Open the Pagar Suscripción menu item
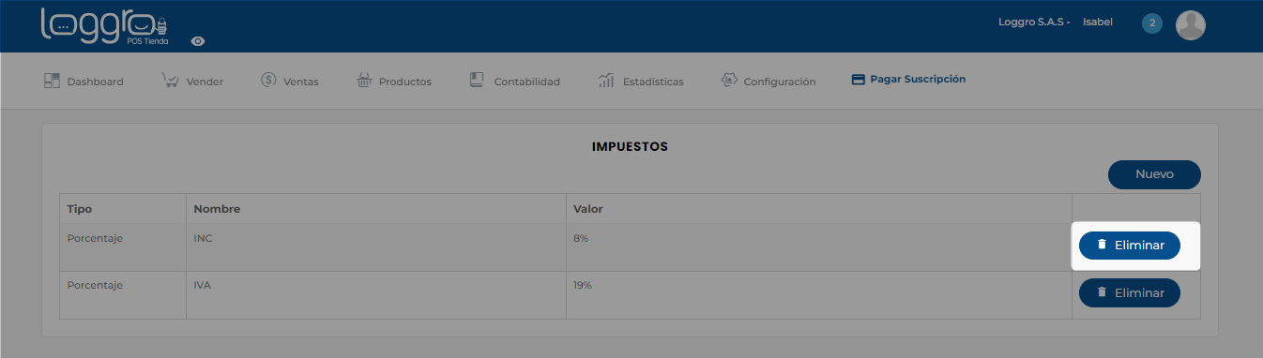The image size is (1263, 358). click(908, 80)
